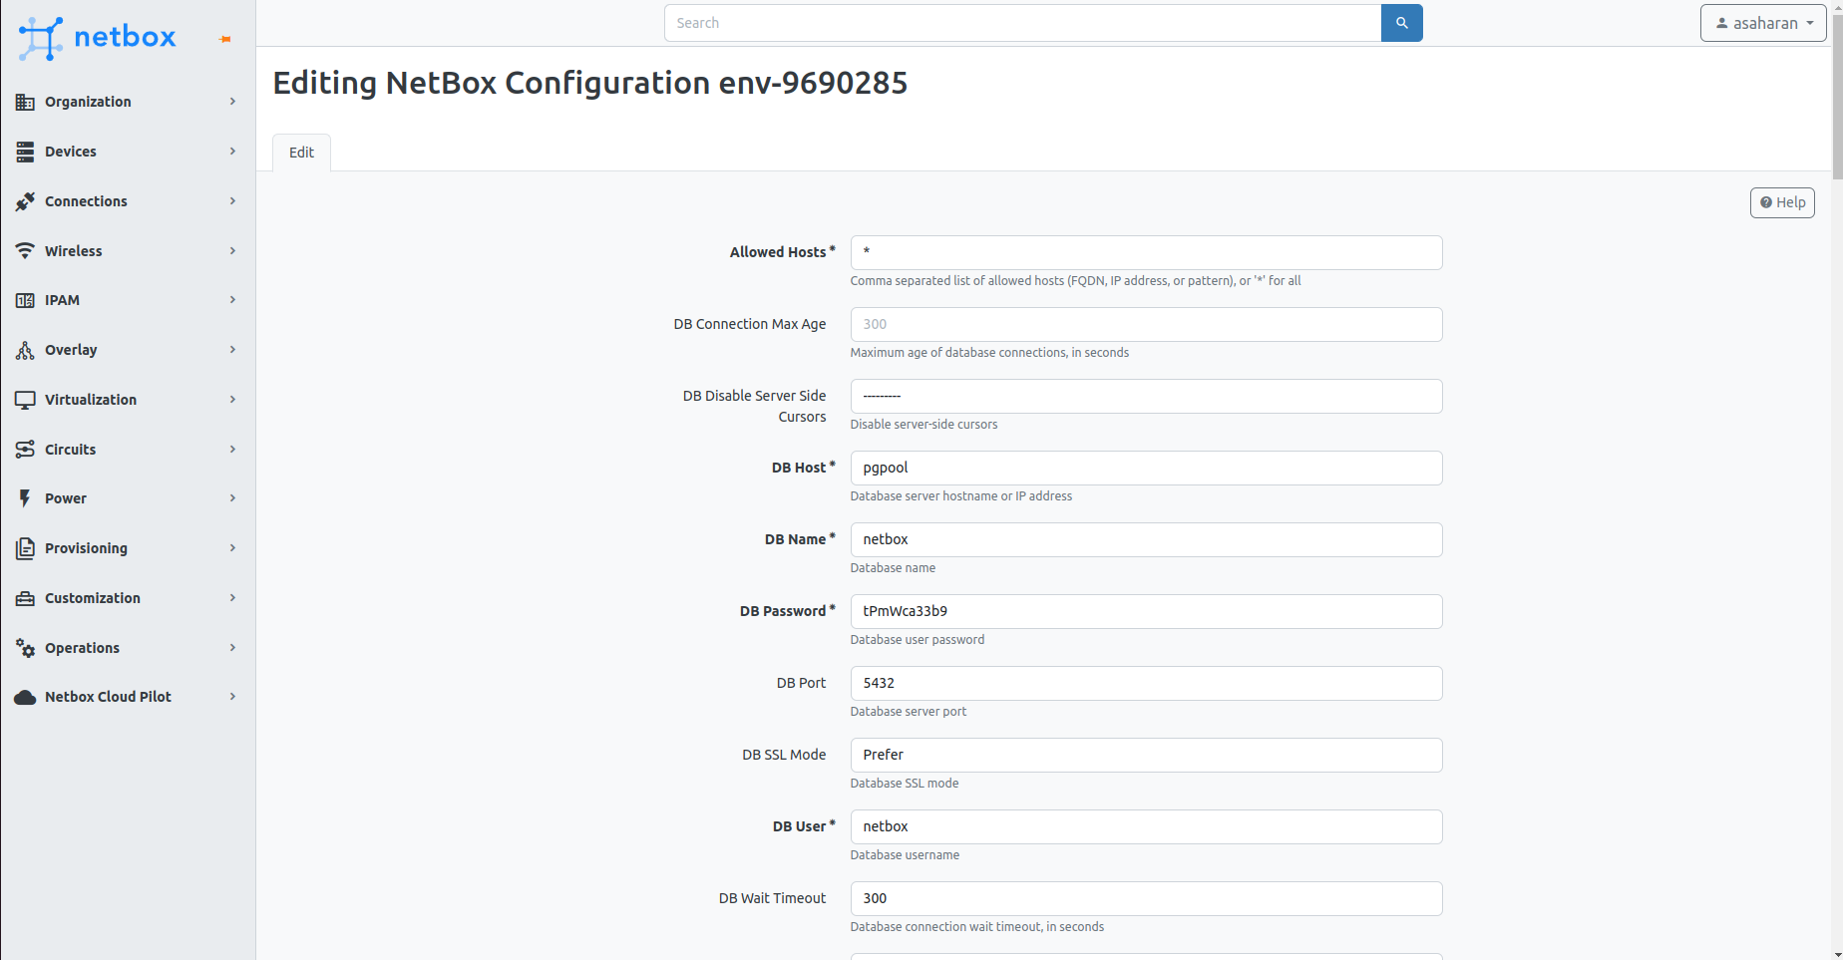Expand the Provisioning menu chevron

(232, 548)
